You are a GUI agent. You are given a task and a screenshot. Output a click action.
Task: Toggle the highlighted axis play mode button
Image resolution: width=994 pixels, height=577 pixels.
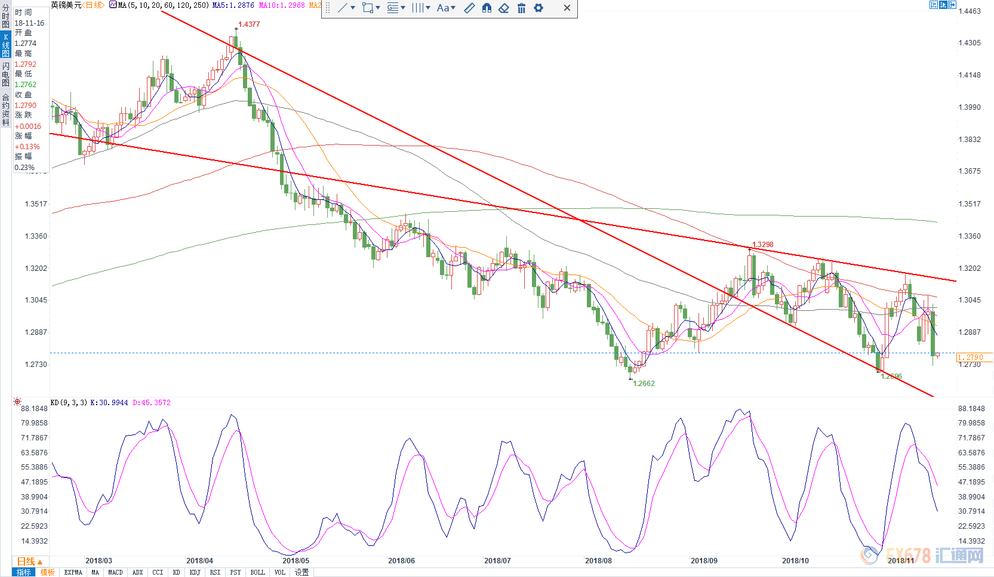tap(943, 5)
